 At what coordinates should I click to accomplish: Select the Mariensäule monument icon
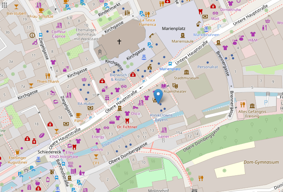coord(181,35)
